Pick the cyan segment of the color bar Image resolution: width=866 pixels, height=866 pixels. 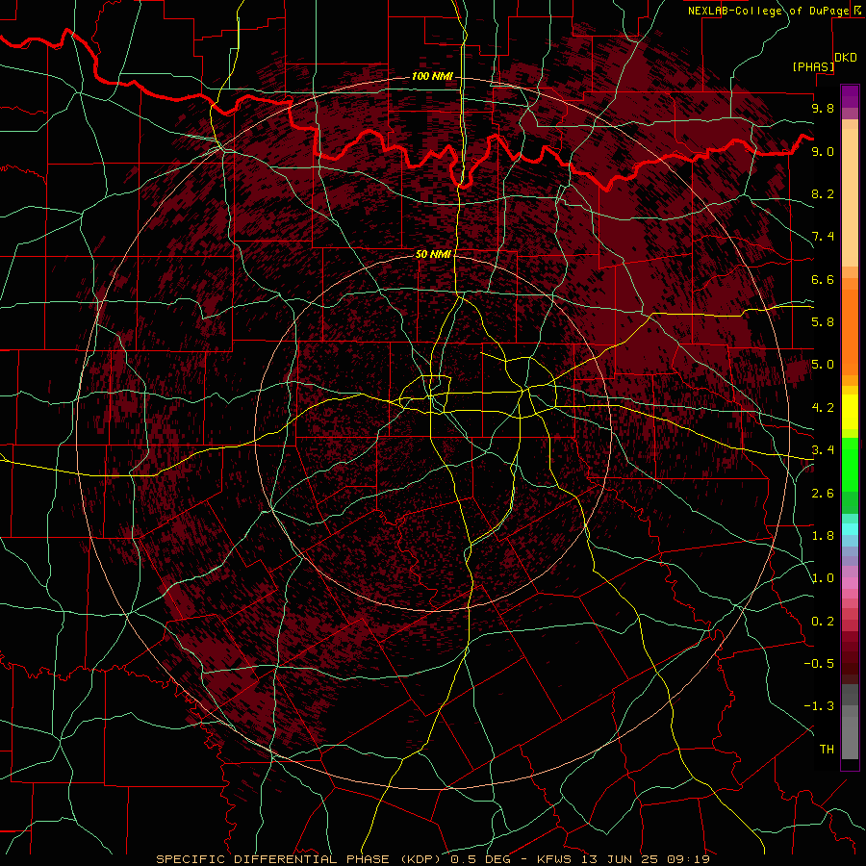[850, 529]
